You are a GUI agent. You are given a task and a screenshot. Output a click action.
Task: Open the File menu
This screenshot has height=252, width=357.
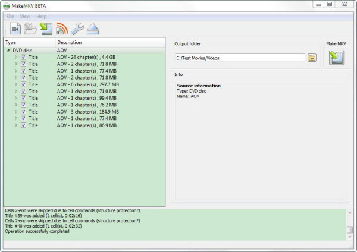click(10, 16)
